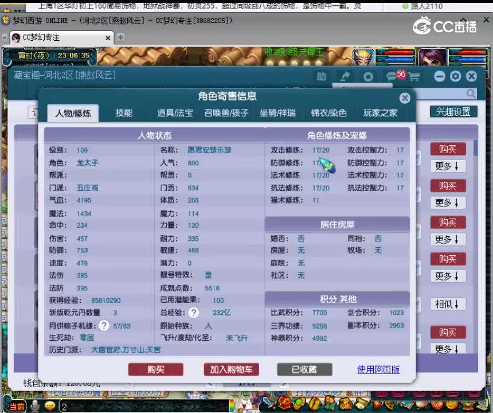
Task: Click the green orb icon in bottom toolbar
Action: pyautogui.click(x=299, y=404)
